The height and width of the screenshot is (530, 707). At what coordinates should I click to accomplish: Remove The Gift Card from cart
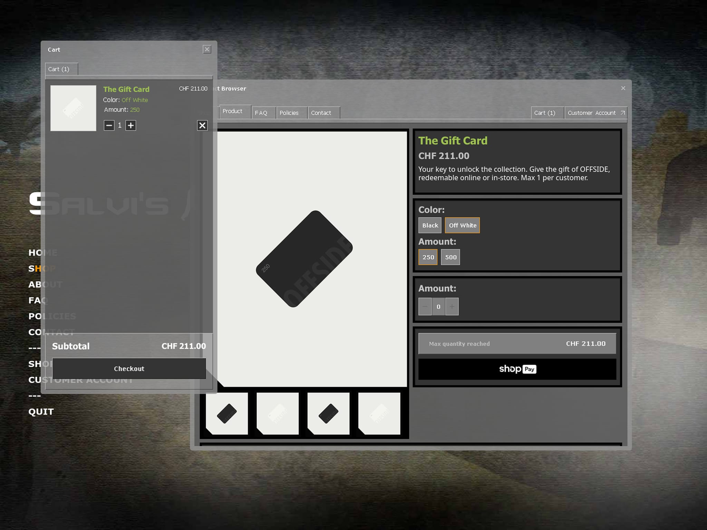(202, 126)
